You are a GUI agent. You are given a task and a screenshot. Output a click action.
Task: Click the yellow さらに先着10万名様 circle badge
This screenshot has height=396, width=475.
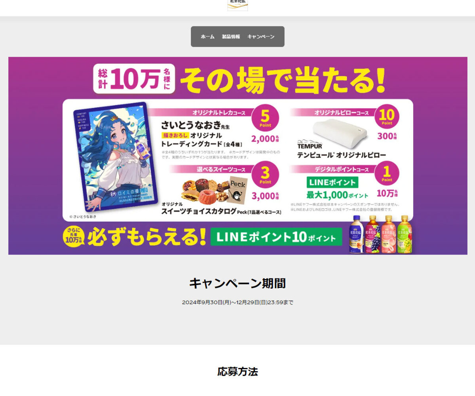(74, 236)
